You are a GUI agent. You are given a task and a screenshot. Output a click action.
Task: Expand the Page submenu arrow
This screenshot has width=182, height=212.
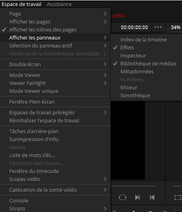105,14
